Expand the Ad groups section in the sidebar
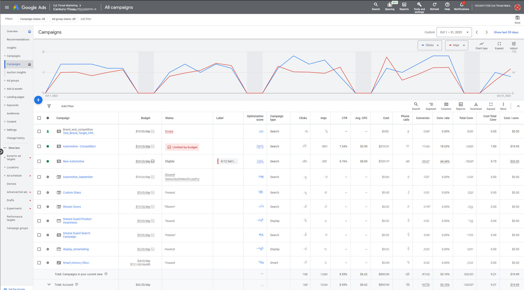 click(13, 81)
